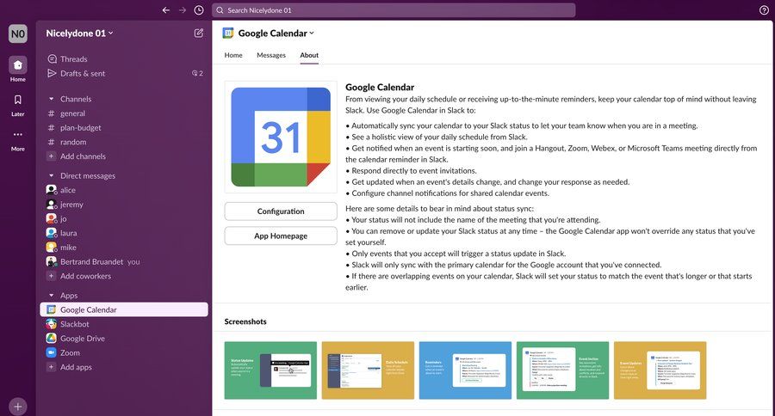
Task: Collapse the Direct messages section
Action: 51,175
